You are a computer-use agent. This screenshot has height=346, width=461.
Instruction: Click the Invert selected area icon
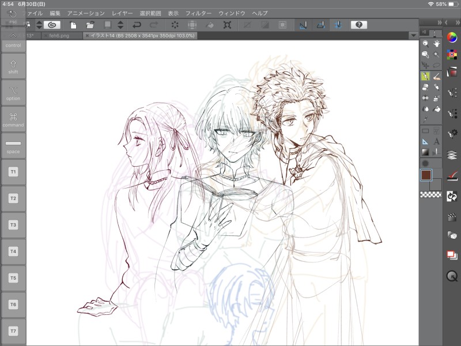(x=265, y=25)
